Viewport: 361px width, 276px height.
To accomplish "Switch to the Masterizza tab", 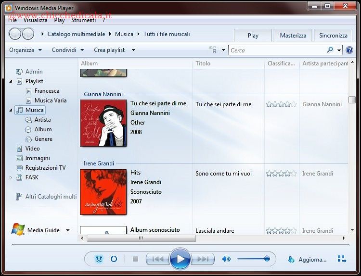I will click(293, 36).
